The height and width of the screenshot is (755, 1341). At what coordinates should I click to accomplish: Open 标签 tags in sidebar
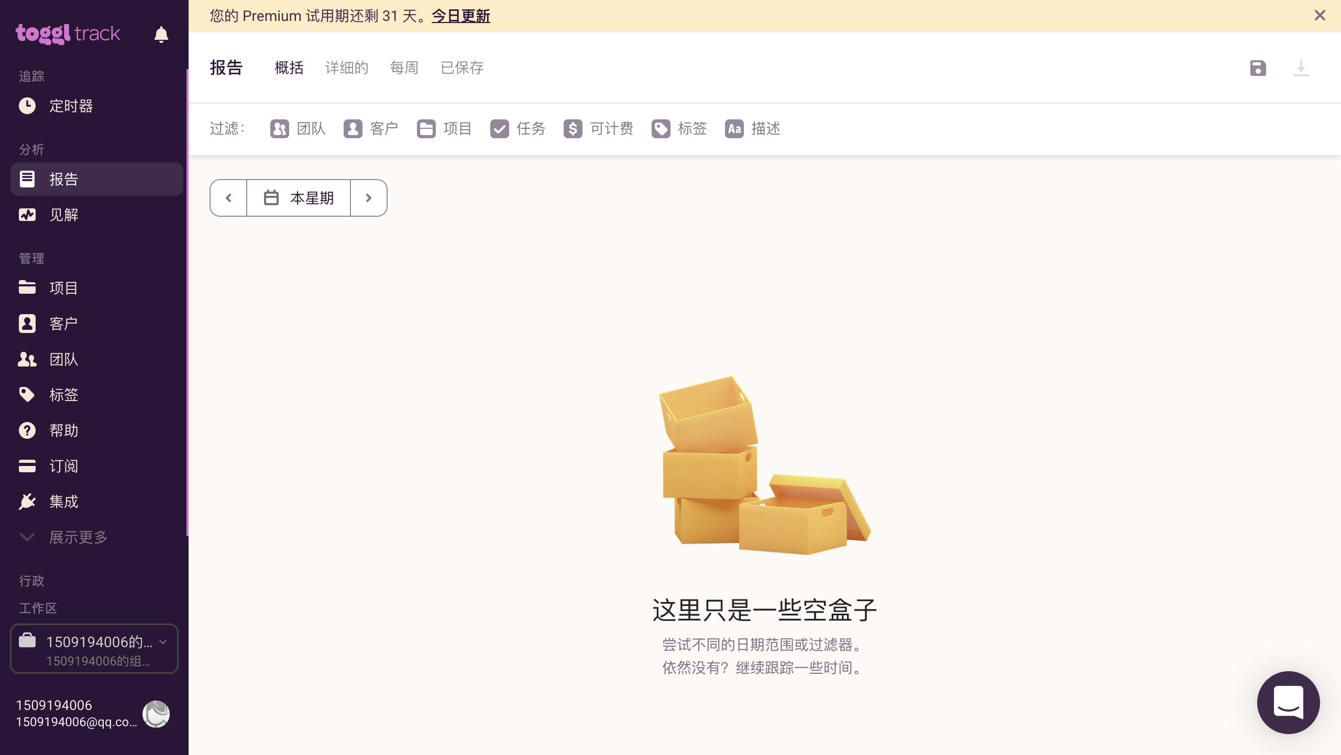coord(97,395)
